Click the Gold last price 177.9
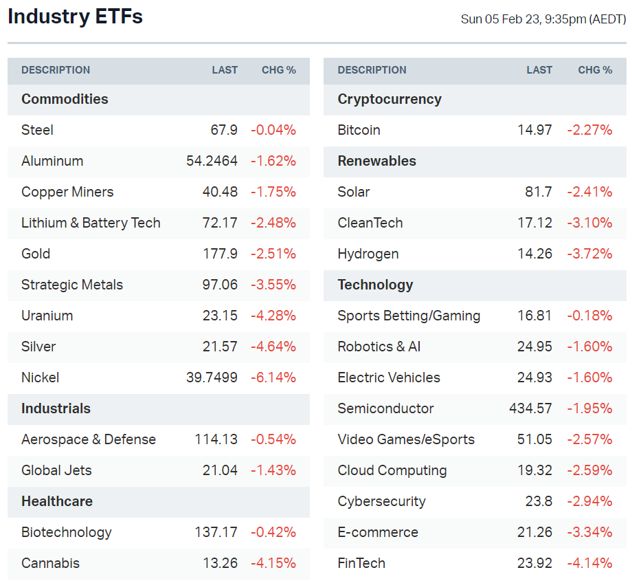The width and height of the screenshot is (632, 581). tap(220, 254)
